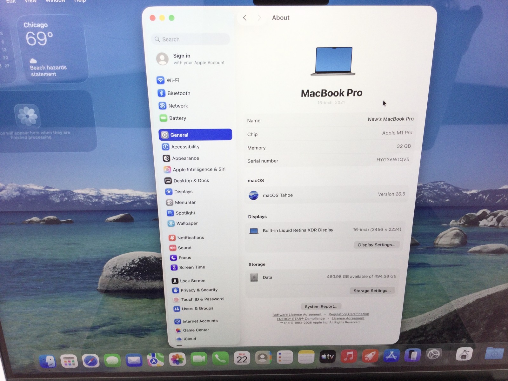
Task: Open Calendar showing 22 in Dock
Action: coord(242,358)
